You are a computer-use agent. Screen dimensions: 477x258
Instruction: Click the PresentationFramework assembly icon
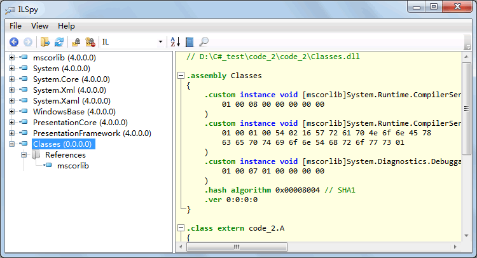click(x=24, y=133)
